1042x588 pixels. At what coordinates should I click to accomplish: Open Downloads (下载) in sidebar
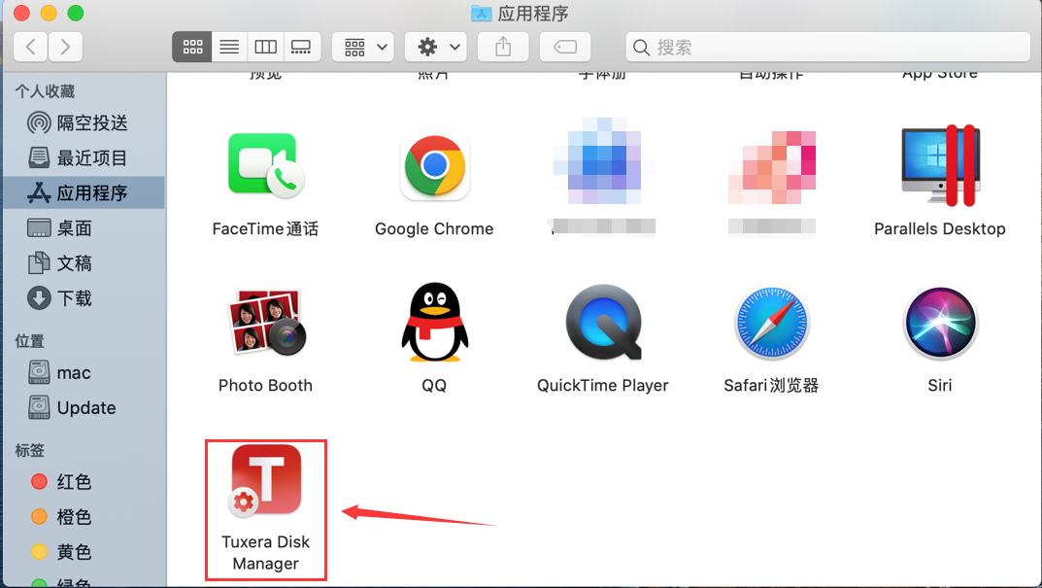click(74, 298)
